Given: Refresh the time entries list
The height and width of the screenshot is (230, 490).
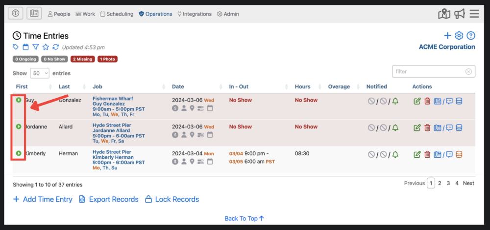Looking at the screenshot, I should coord(55,47).
